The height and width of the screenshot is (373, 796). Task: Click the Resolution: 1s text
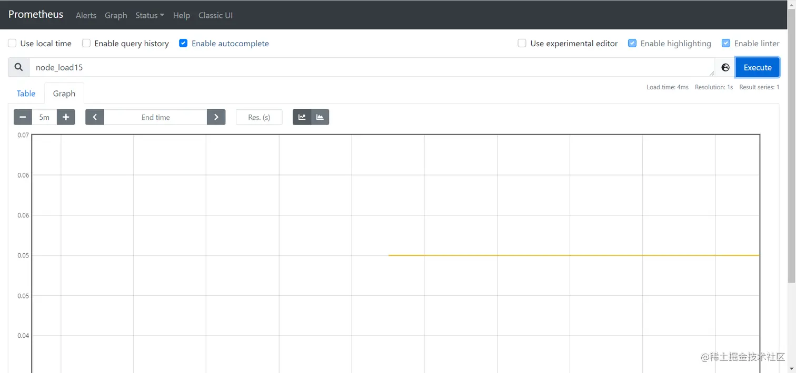tap(714, 87)
